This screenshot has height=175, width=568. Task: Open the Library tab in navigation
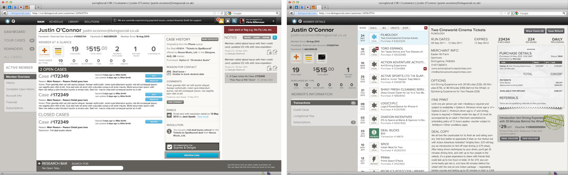click(x=73, y=22)
